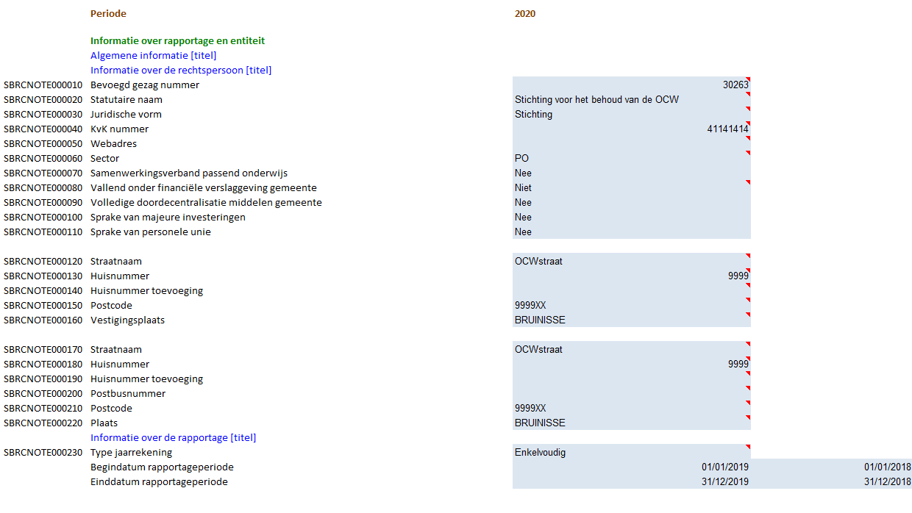This screenshot has height=513, width=912.
Task: Click the code SBRCNOTE000160
Action: click(43, 320)
